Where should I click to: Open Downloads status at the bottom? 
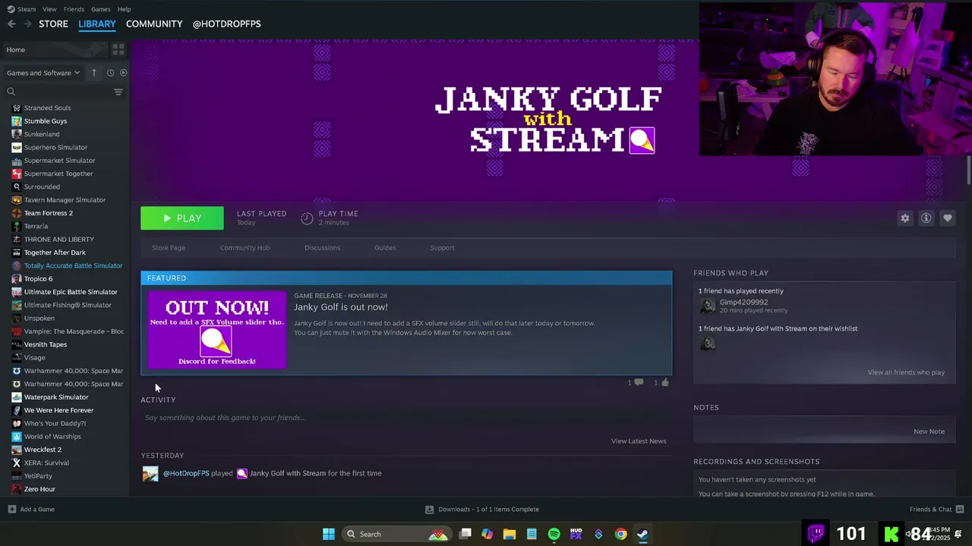point(482,510)
